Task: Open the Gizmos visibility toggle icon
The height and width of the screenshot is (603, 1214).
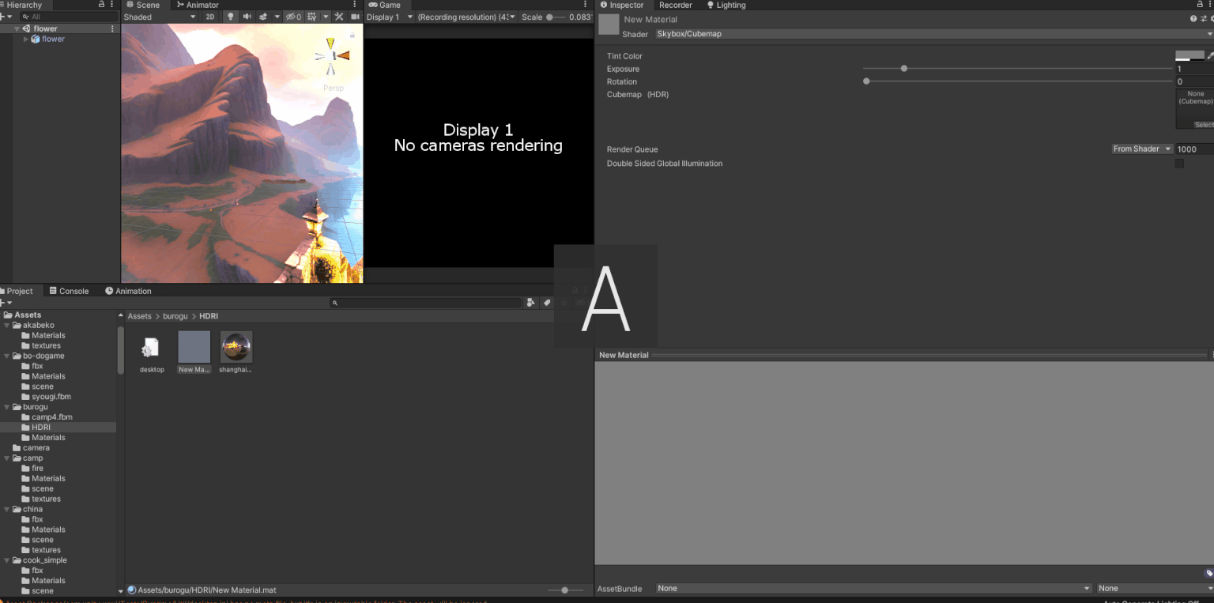Action: 292,17
